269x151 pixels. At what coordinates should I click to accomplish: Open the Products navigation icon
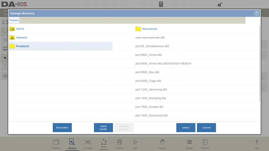coord(56,144)
